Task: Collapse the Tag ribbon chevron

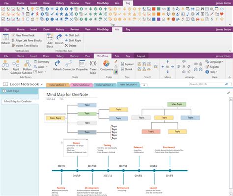Action: click(x=230, y=25)
